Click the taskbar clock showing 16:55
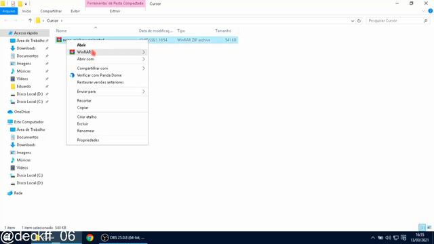This screenshot has height=244, width=434. [x=420, y=238]
